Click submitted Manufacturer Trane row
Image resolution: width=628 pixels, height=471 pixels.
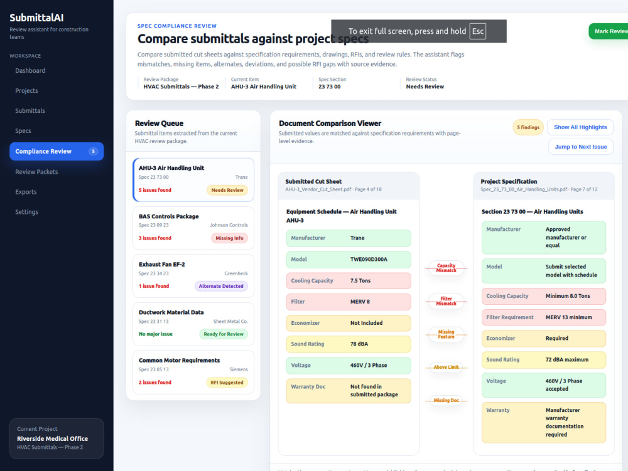349,238
